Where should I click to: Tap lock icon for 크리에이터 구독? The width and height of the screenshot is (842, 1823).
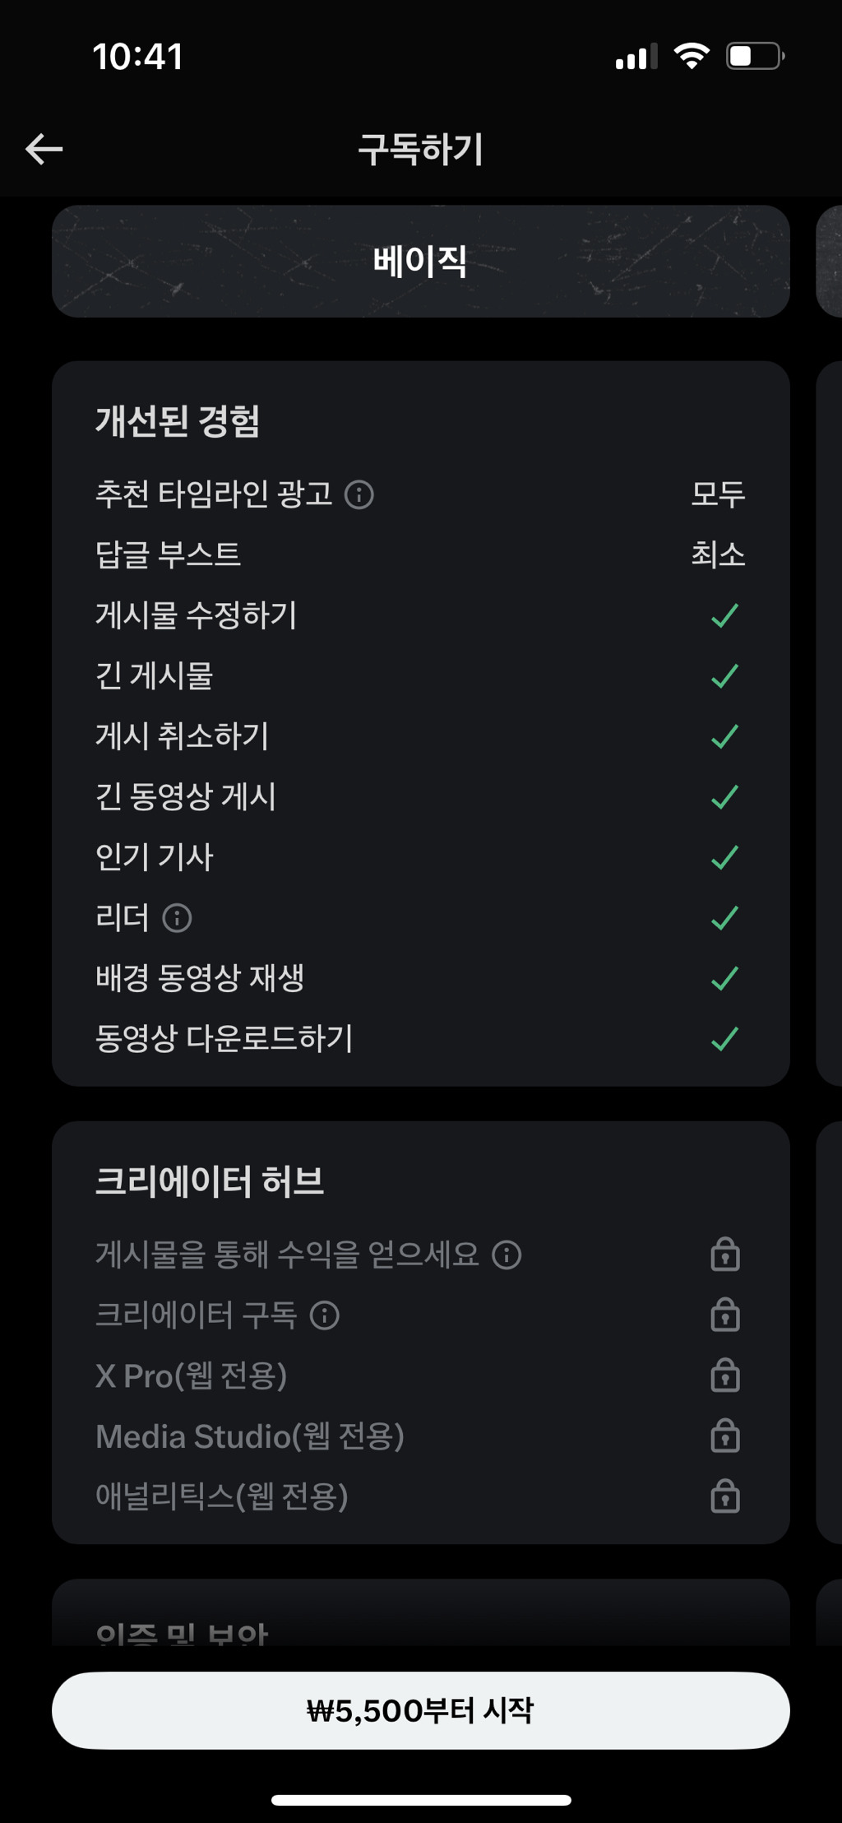pos(725,1315)
